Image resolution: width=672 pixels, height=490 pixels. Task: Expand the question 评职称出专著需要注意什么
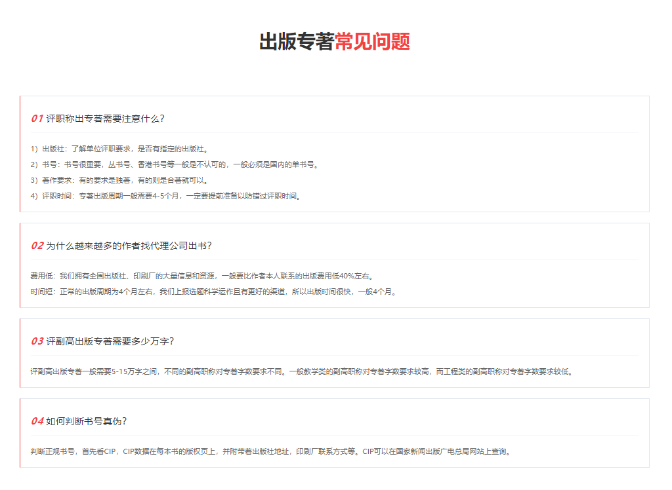point(105,119)
